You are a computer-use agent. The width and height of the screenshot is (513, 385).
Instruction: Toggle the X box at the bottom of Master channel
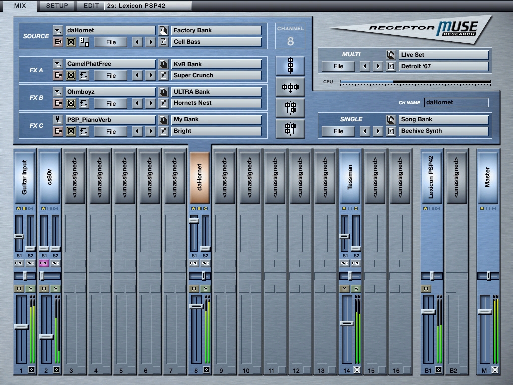[x=495, y=370]
